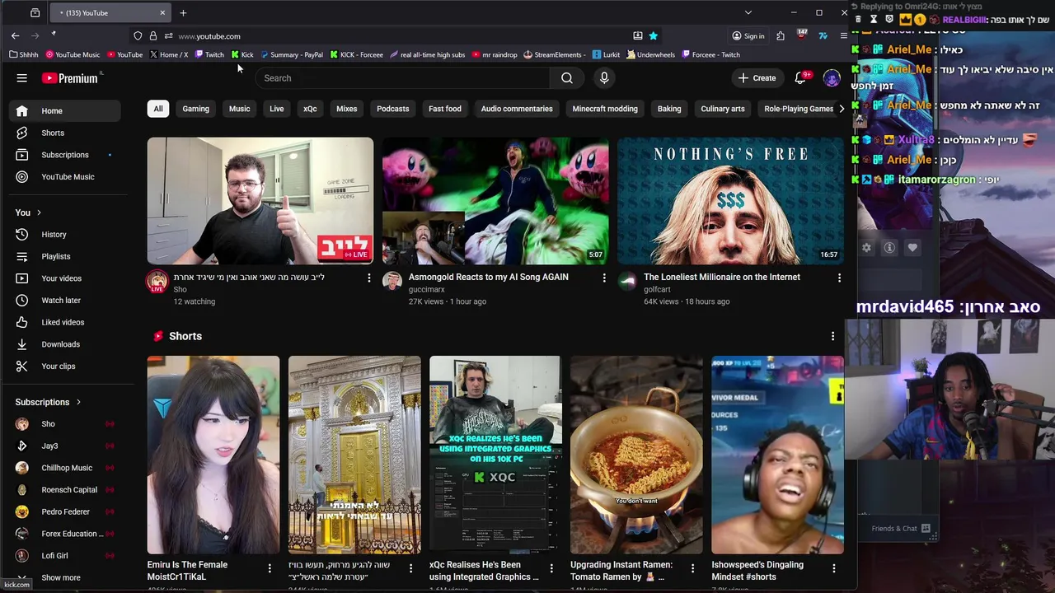Click the search magnifier button
Screen dimensions: 1055x593
tap(567, 78)
